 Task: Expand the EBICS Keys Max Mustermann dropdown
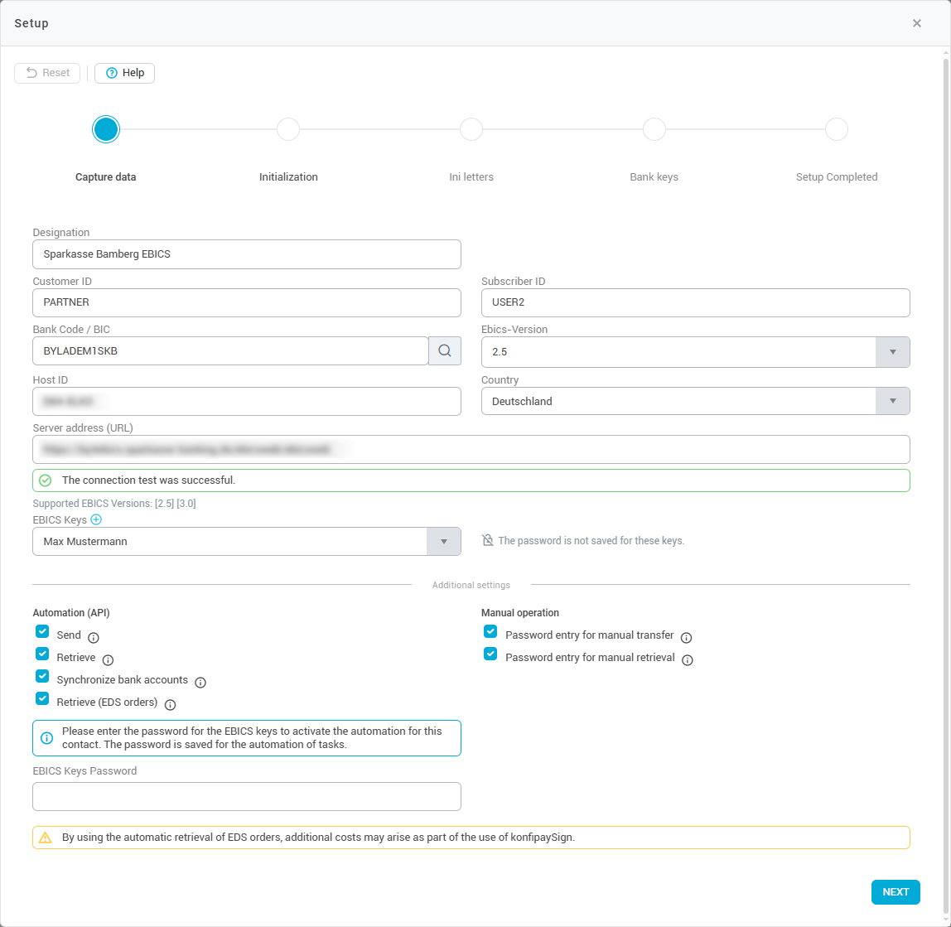point(443,542)
